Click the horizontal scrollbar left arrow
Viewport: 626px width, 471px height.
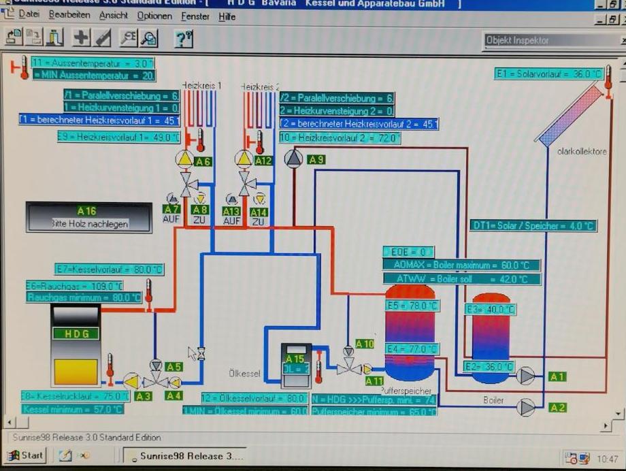point(10,422)
